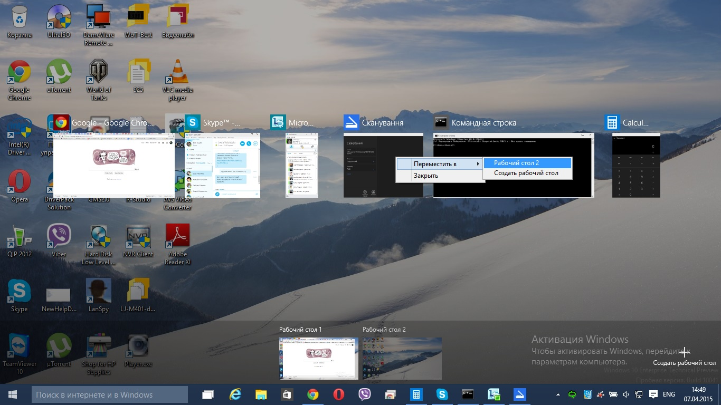
Task: Open Hard Disk Low Level desktop shortcut
Action: tap(99, 245)
